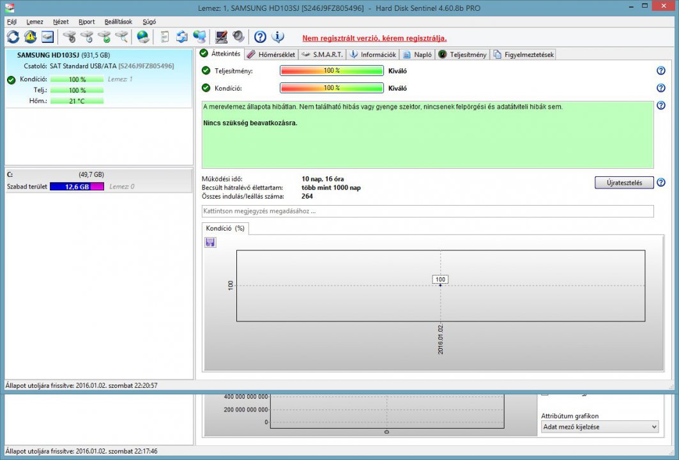Click the floppy save icon on Kondíció graph

coord(210,242)
